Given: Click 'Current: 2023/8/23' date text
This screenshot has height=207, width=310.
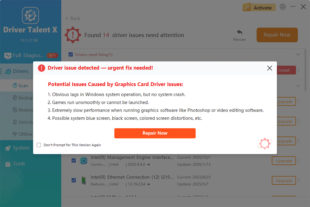Looking at the screenshot, I should click(x=194, y=177).
